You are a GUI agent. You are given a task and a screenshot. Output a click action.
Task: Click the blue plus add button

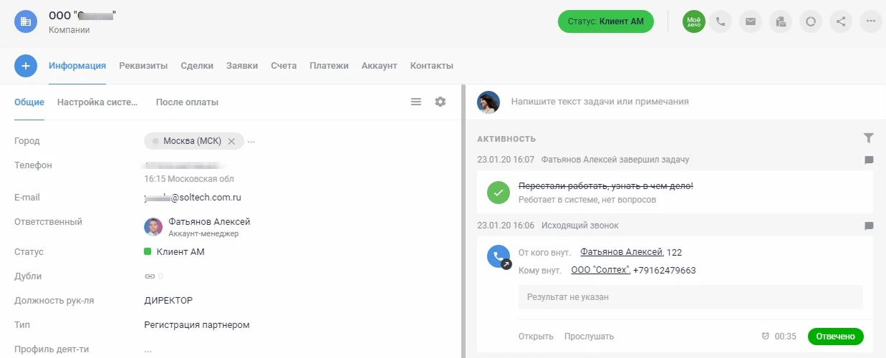26,66
